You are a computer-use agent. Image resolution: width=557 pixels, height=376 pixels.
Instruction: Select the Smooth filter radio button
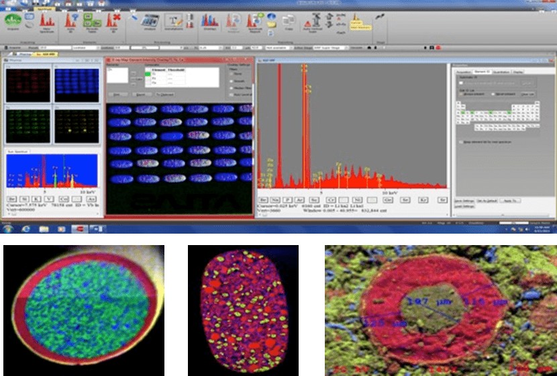click(x=230, y=81)
